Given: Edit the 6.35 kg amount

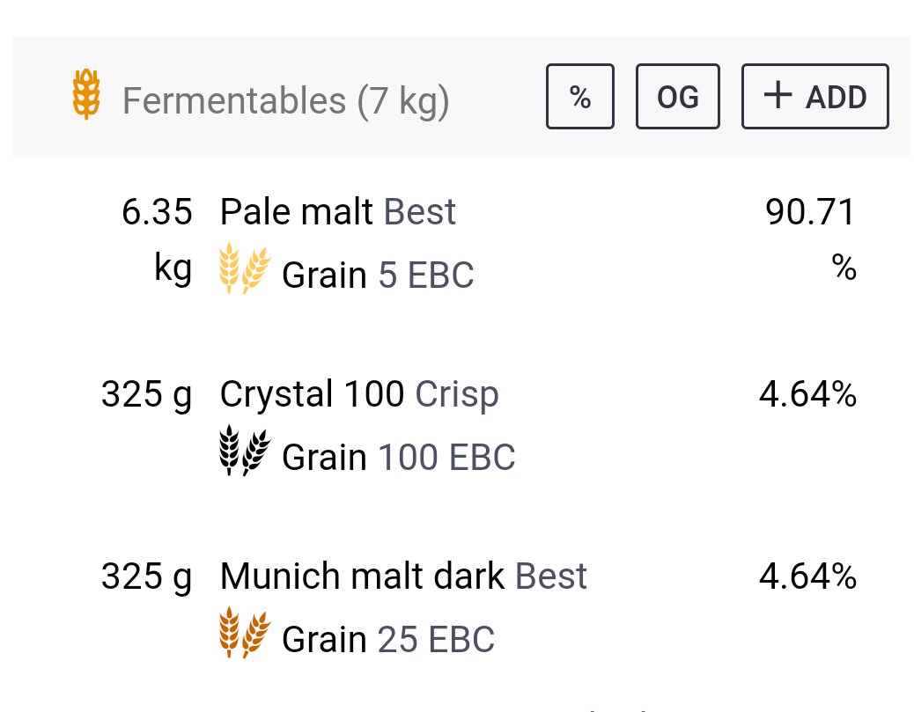Looking at the screenshot, I should click(157, 240).
